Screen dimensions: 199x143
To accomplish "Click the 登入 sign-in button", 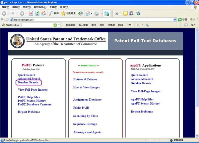I will click(x=193, y=25).
